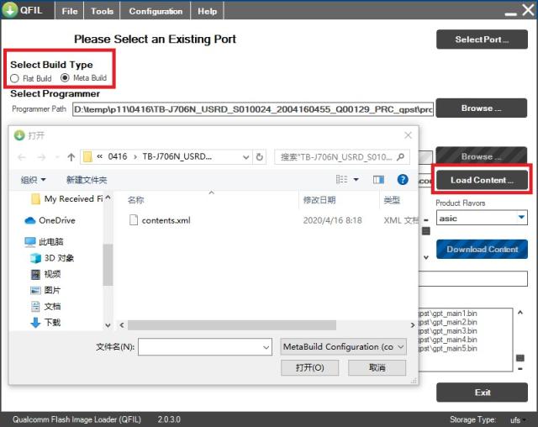Select My Received Files folder in sidebar
Viewport: 538px width, 427px height.
pyautogui.click(x=66, y=199)
